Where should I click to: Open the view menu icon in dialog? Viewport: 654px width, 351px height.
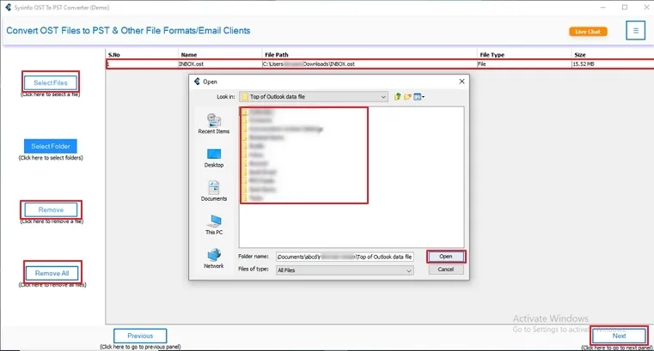point(419,97)
